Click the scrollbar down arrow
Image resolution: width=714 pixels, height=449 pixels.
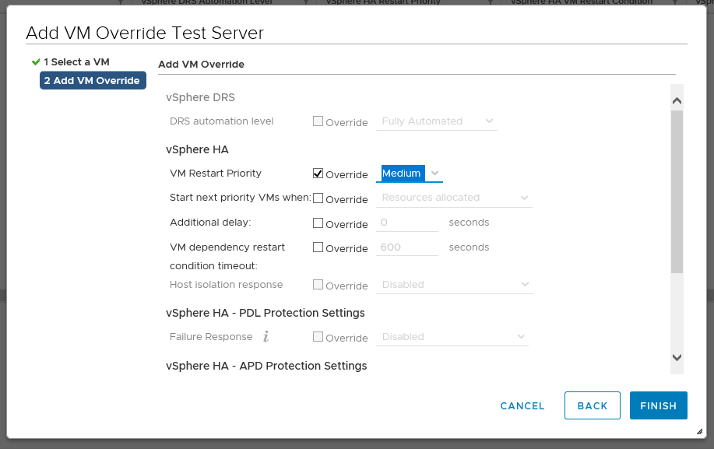click(x=677, y=357)
